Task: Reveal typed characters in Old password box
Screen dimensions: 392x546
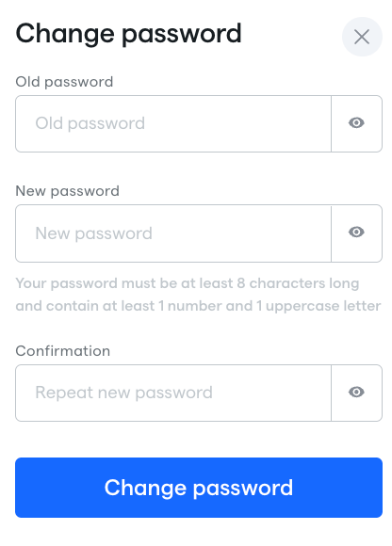Action: (356, 123)
